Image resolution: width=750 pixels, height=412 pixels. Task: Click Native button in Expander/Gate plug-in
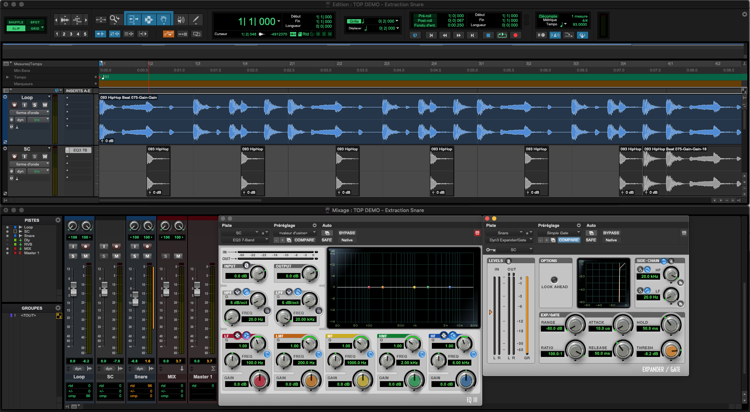point(611,240)
